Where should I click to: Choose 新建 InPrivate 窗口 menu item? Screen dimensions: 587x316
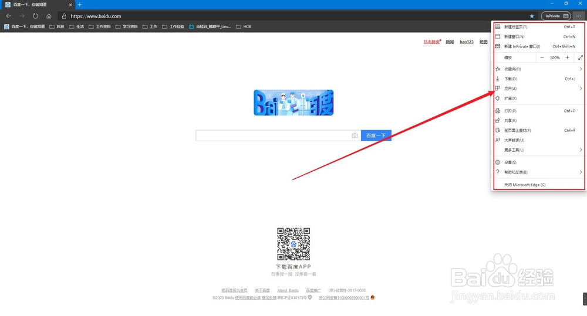point(538,46)
